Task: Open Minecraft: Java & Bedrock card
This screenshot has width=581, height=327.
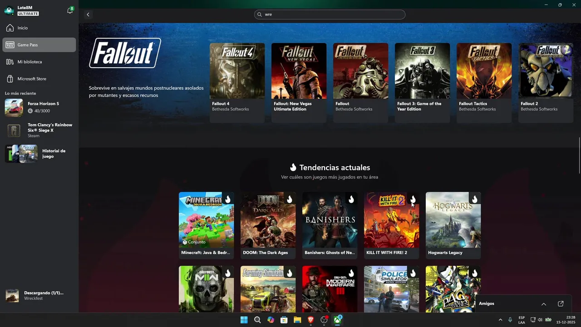Action: (206, 225)
